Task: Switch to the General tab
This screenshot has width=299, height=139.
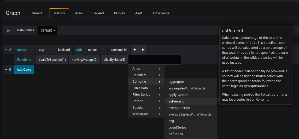Action: [38, 13]
